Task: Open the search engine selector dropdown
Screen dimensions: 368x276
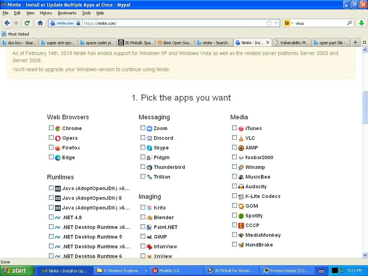Action: point(292,23)
